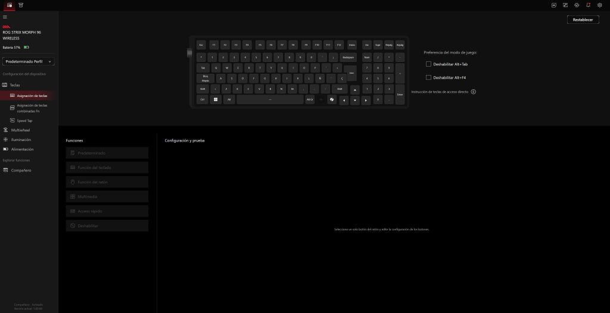
Task: Select the Backspace key on the keyboard
Action: click(348, 57)
